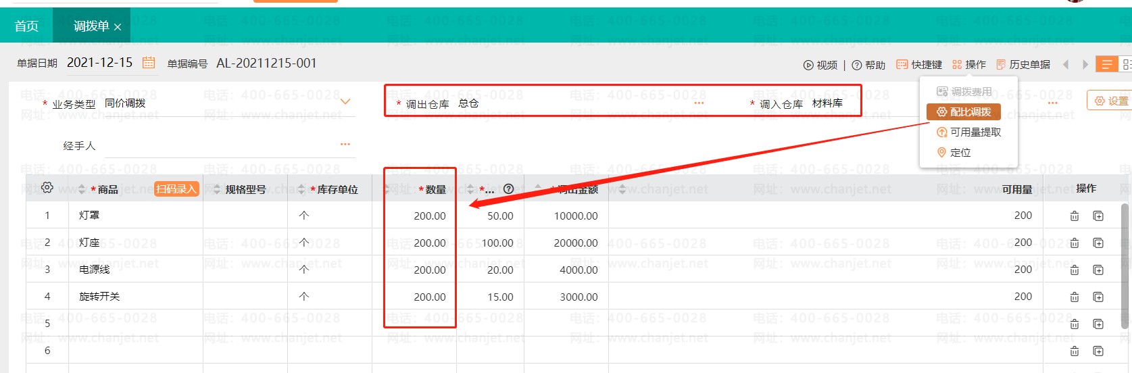This screenshot has height=373, width=1132.
Task: Show the 快捷键 shortcut list
Action: (x=919, y=64)
